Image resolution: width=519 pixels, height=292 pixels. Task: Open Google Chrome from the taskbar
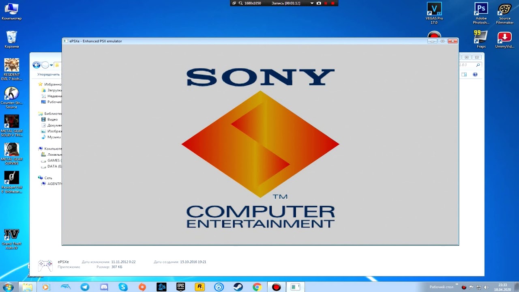257,287
